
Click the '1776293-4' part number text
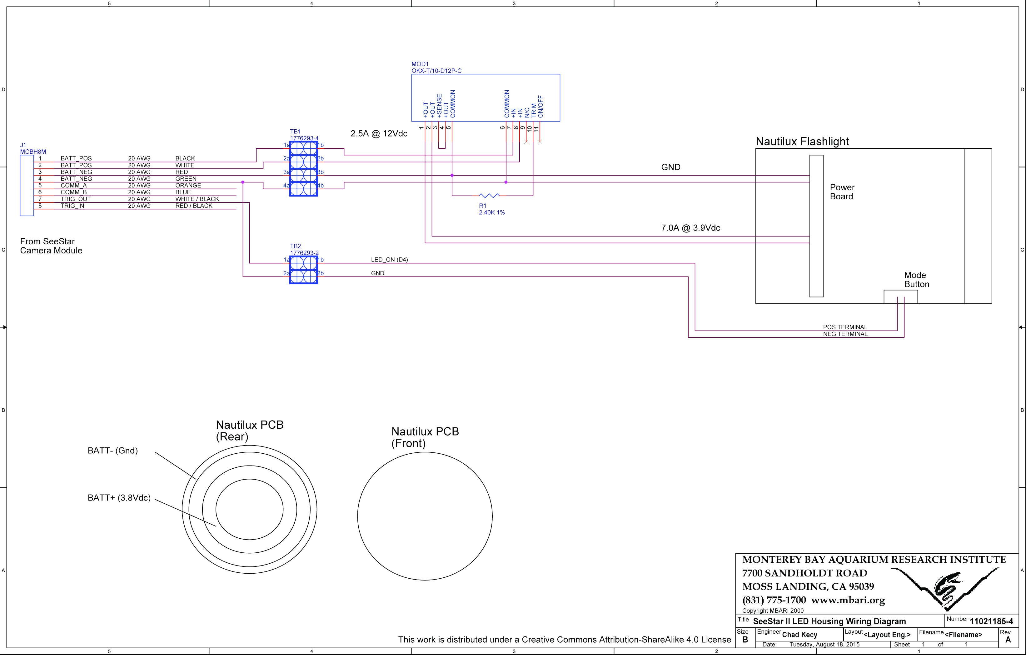(304, 138)
